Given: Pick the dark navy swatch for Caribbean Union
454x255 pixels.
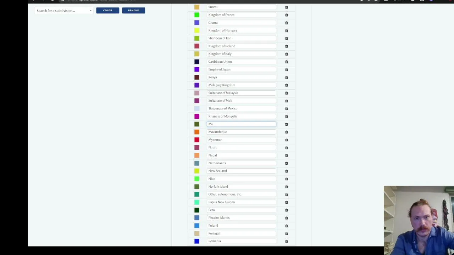Looking at the screenshot, I should (197, 62).
